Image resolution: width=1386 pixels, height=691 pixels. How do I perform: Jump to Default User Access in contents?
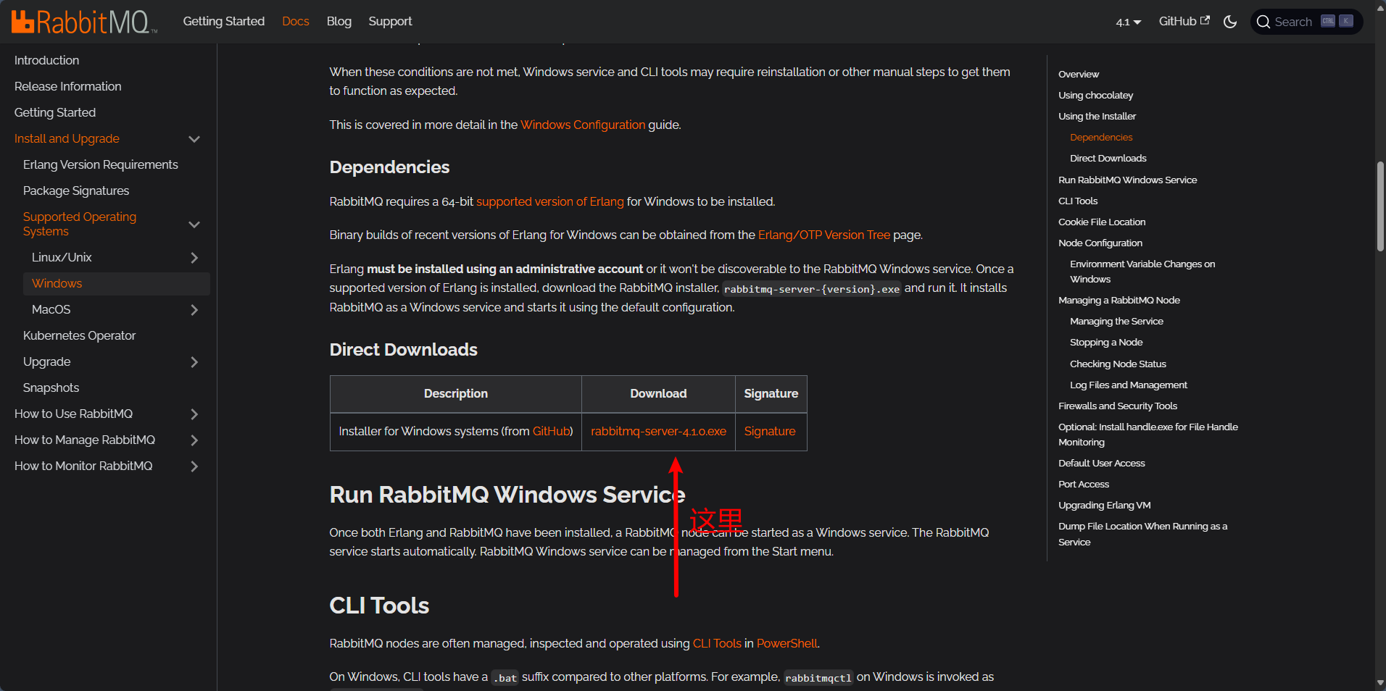point(1101,463)
